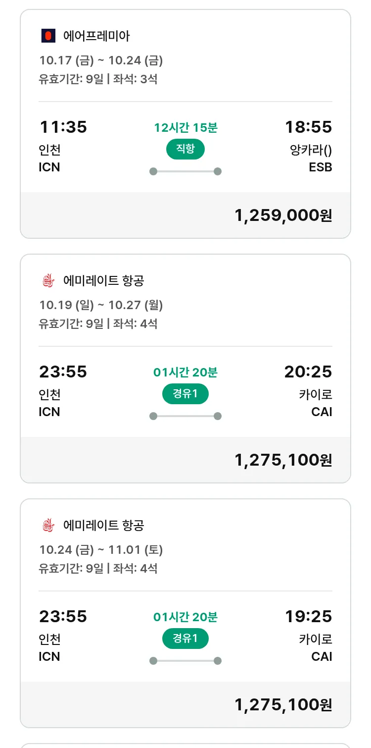Viewport: 371px width, 748px height.
Task: Tap the 12시간 15분 flight duration
Action: (x=185, y=128)
